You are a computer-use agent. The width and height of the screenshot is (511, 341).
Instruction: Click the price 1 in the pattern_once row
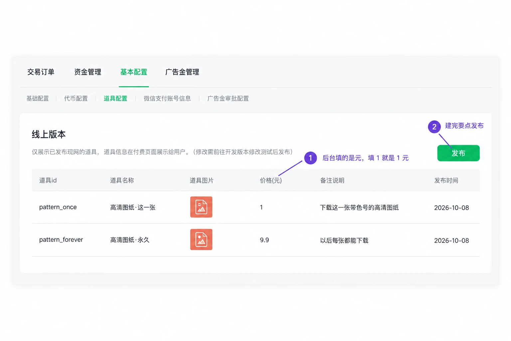click(261, 207)
